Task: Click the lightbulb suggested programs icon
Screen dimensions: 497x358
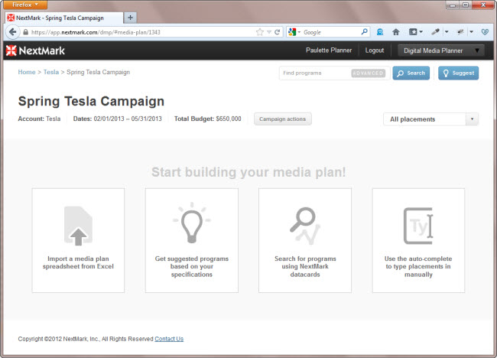Action: pos(192,223)
